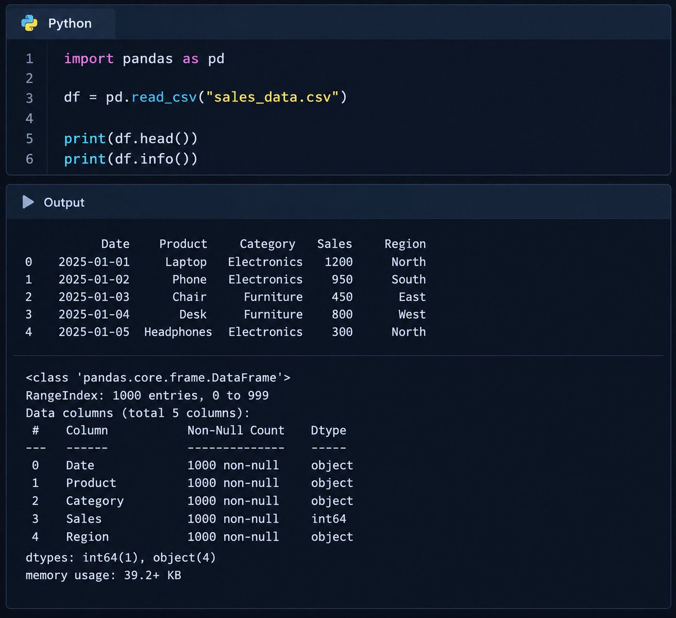The height and width of the screenshot is (618, 676).
Task: Click the date cell 2025-01-05
Action: [94, 332]
